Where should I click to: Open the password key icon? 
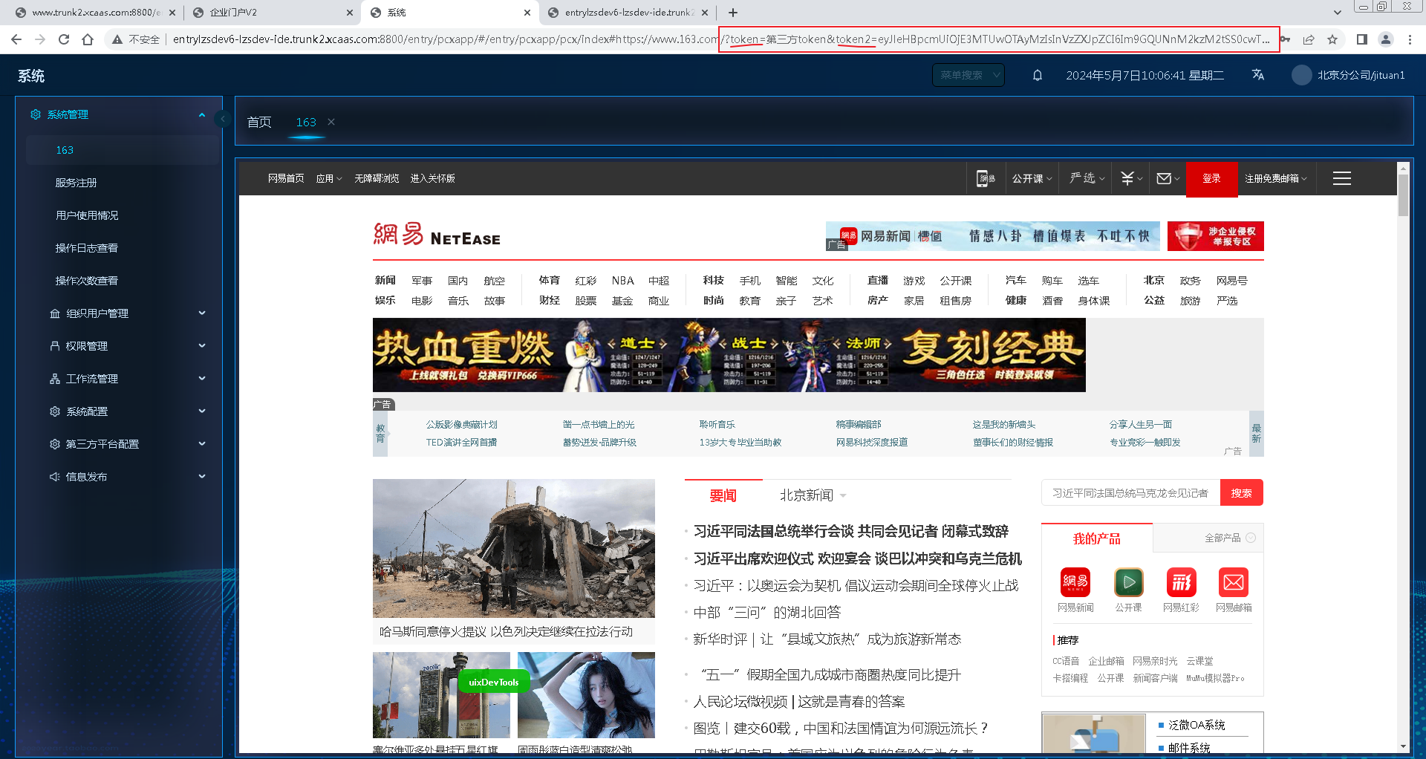pyautogui.click(x=1286, y=39)
